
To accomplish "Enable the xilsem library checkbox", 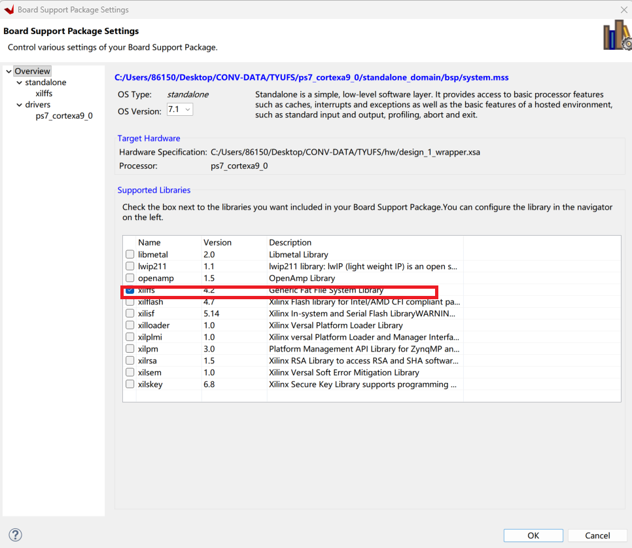I will pos(130,372).
